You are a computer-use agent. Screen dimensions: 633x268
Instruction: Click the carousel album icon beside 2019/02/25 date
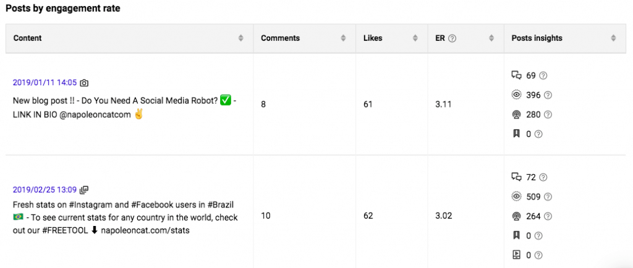tap(84, 190)
